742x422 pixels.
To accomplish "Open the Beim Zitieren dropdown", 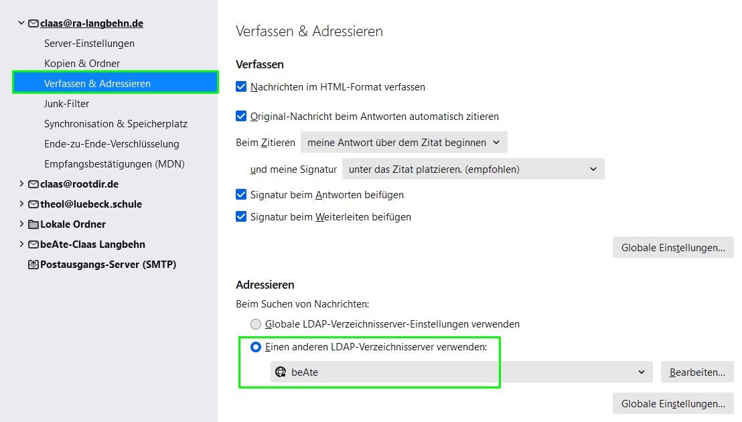I will [x=404, y=143].
